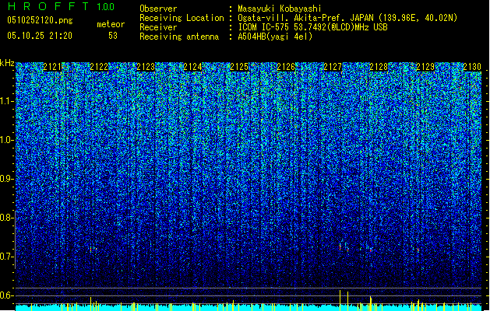Click the 1.0 kHz axis label
490x311 pixels.
point(6,141)
